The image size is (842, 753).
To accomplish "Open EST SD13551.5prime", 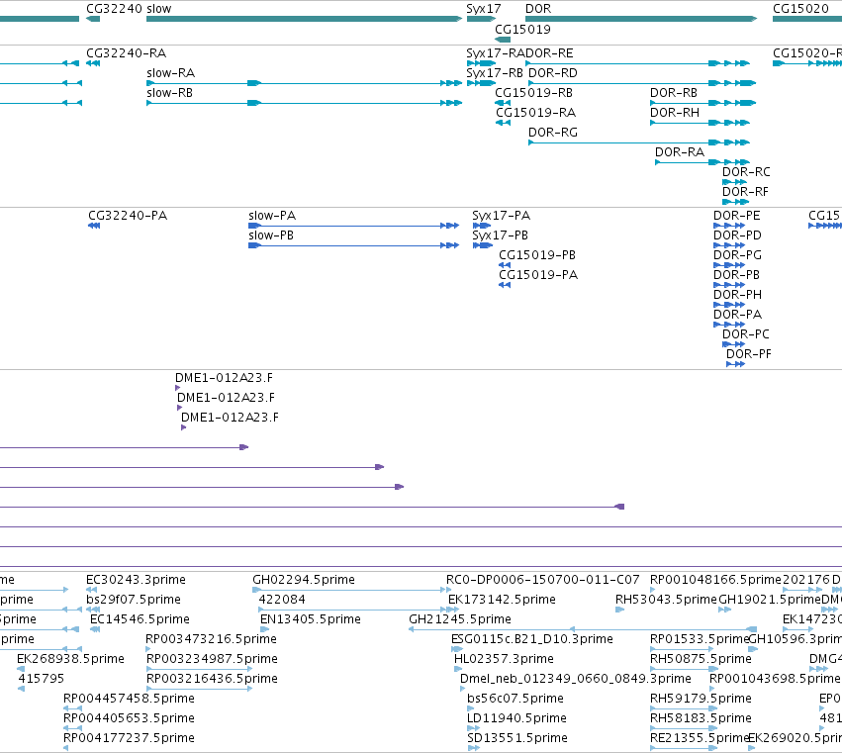I will click(473, 749).
